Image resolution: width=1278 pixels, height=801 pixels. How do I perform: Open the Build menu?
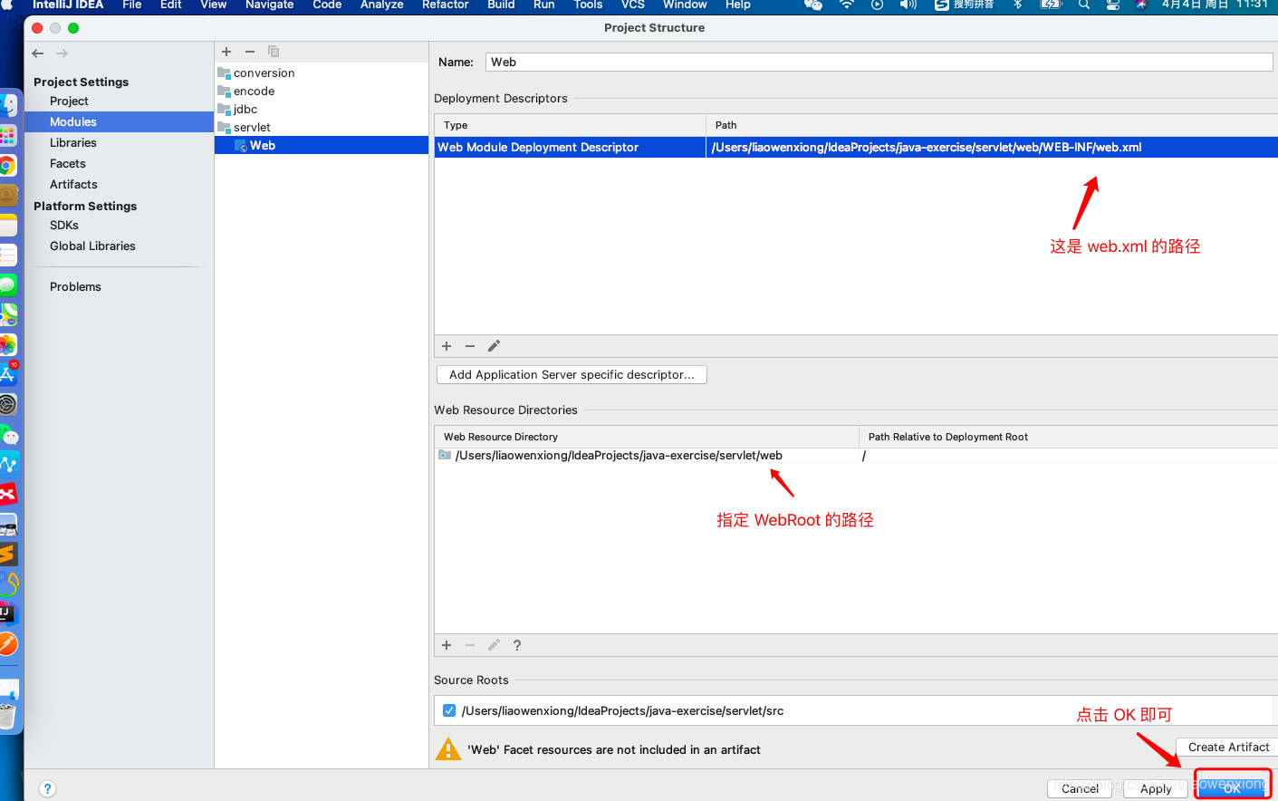[x=501, y=5]
